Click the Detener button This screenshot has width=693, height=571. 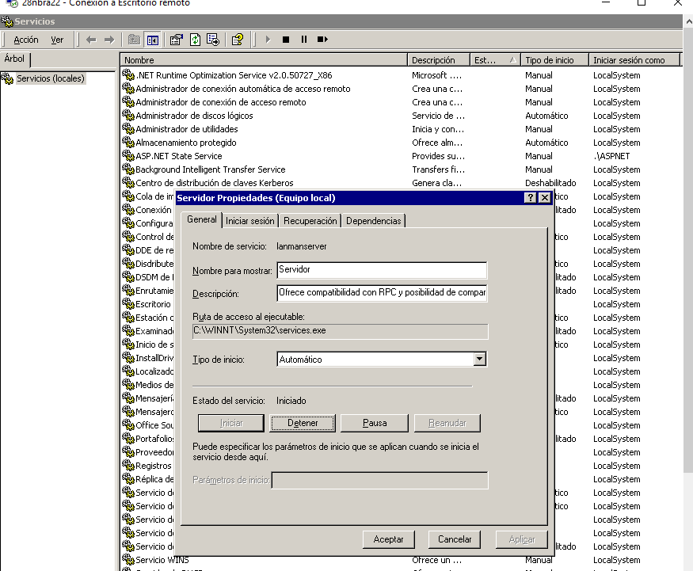coord(303,423)
